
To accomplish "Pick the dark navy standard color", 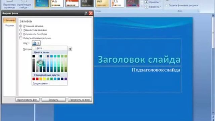I will coord(62,79).
